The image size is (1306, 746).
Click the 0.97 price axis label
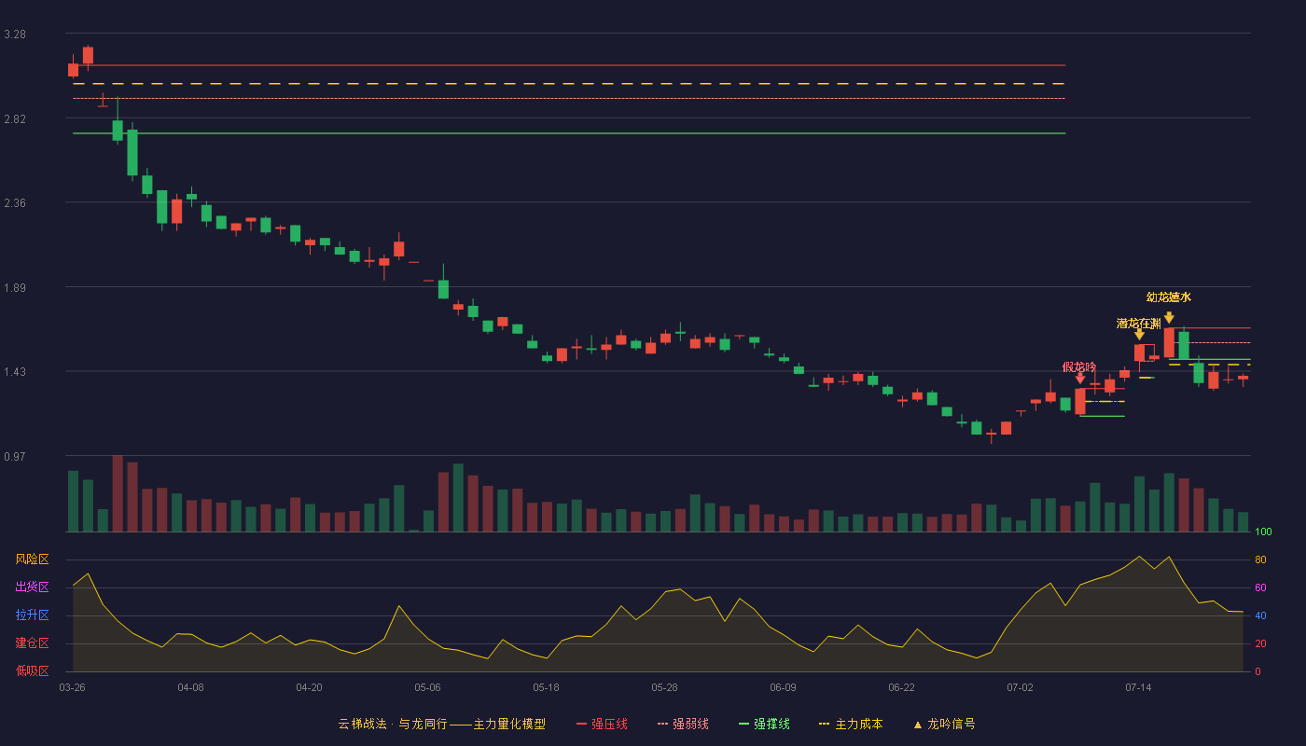tap(15, 457)
